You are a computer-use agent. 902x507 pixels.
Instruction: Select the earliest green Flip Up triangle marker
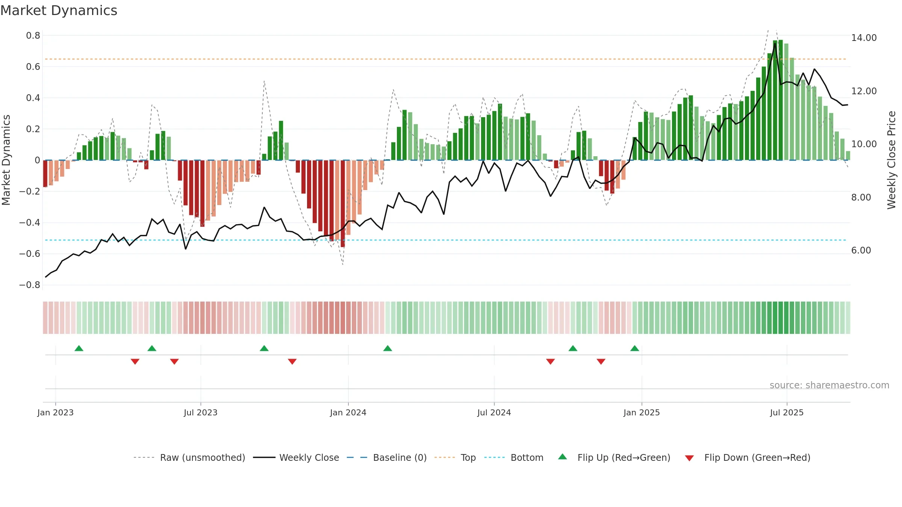click(79, 349)
